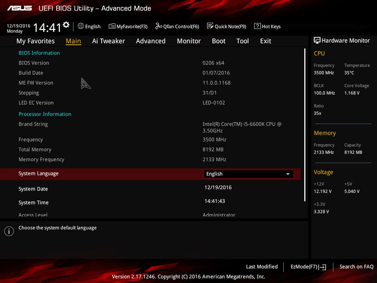Open the Tool tab
The image size is (377, 283).
[243, 41]
